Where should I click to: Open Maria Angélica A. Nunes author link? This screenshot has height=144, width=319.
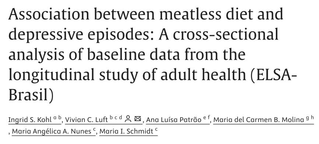coord(52,132)
